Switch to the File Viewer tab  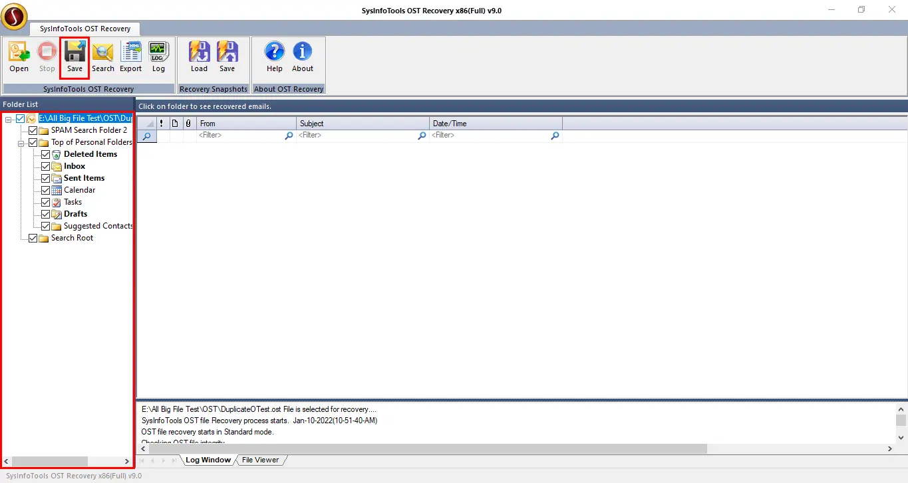pyautogui.click(x=260, y=460)
